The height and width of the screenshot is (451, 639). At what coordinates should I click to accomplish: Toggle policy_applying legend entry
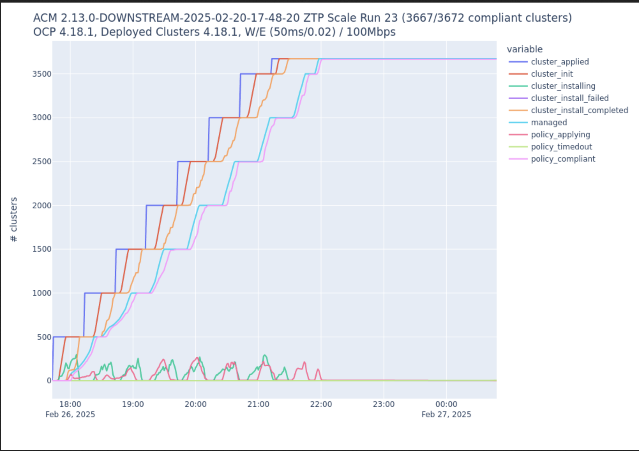560,134
